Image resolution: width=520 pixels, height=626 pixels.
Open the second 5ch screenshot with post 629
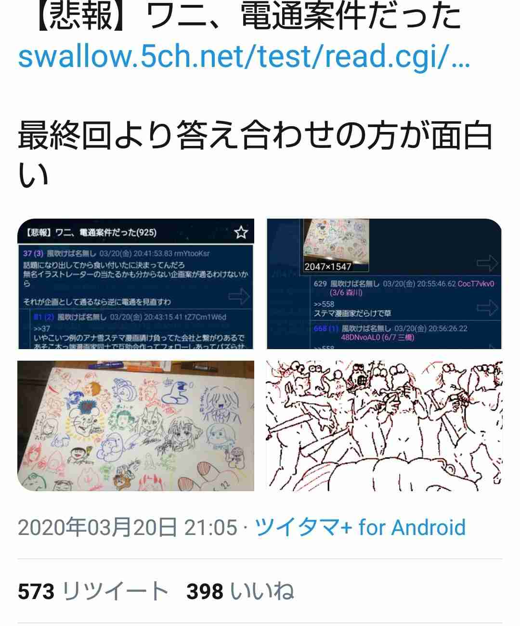click(x=384, y=284)
